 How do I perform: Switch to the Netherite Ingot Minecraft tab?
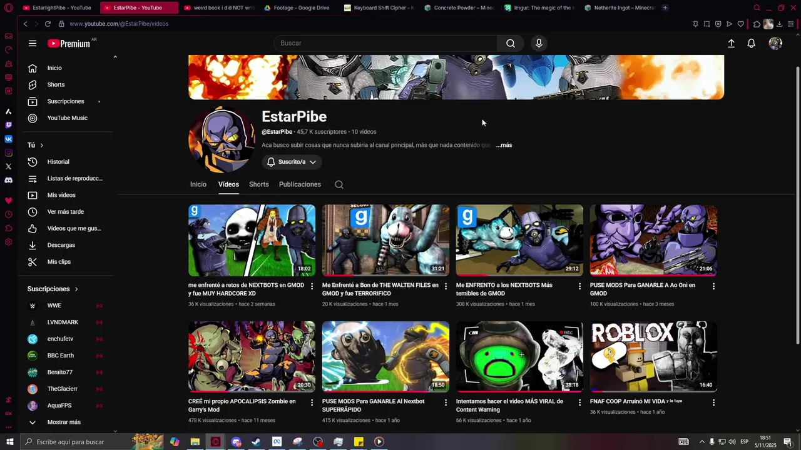coord(619,7)
